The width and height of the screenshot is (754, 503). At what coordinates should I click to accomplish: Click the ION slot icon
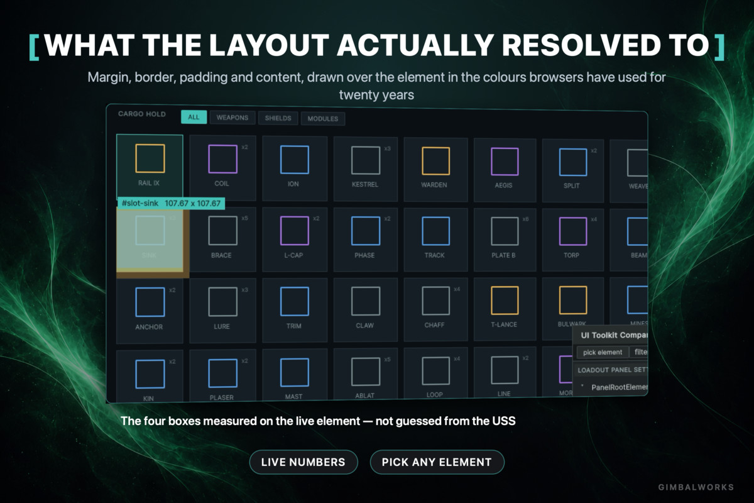pyautogui.click(x=295, y=159)
